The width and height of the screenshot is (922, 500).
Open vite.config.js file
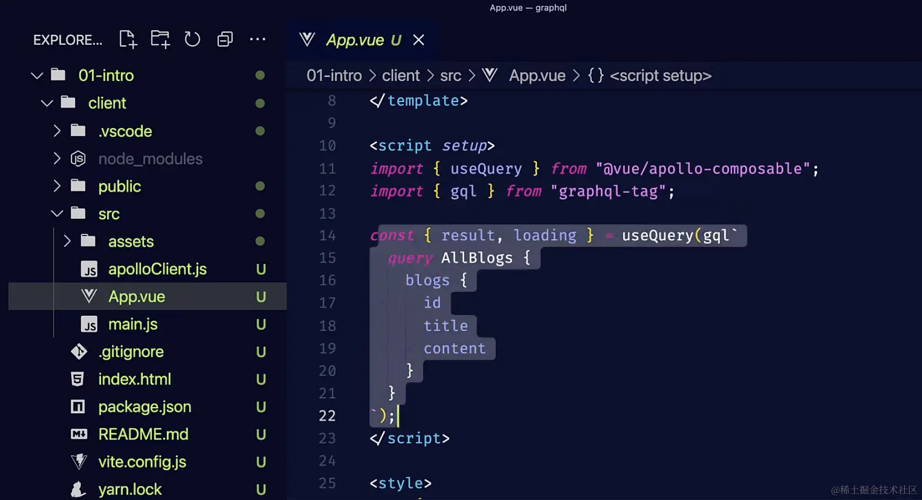tap(142, 462)
